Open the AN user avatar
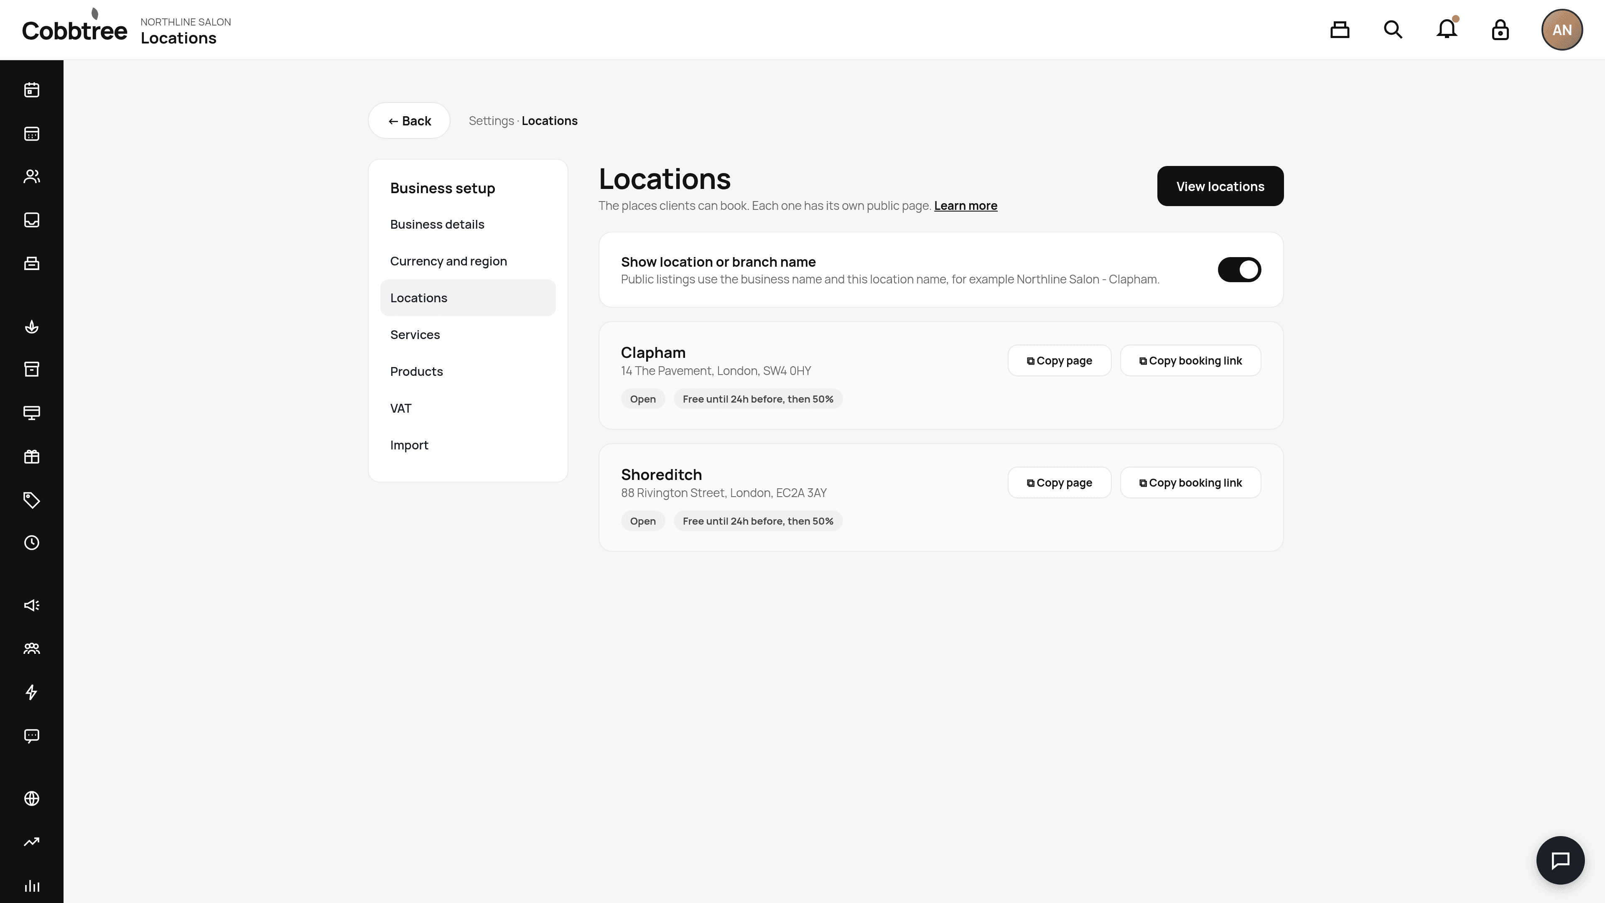 pos(1562,30)
